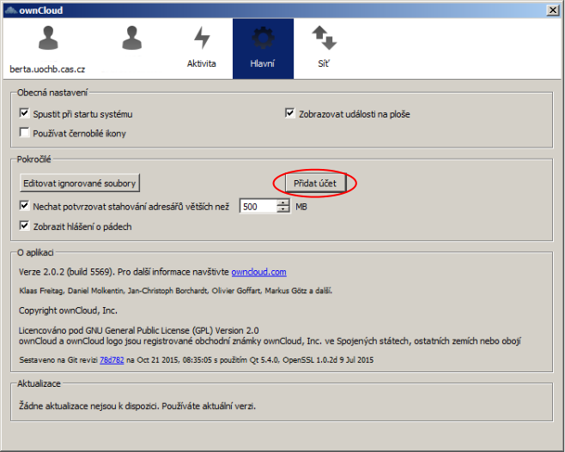Screen dimensions: 565x452
Task: Enable Používat černobílé ikony checkbox
Action: click(25, 133)
